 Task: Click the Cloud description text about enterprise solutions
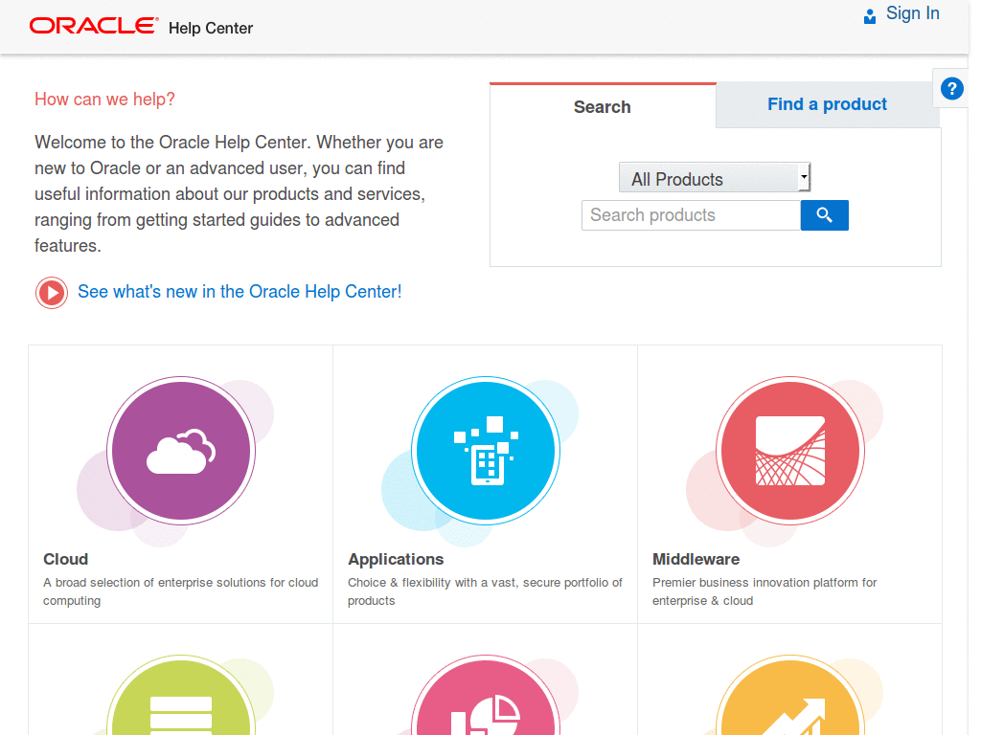181,591
